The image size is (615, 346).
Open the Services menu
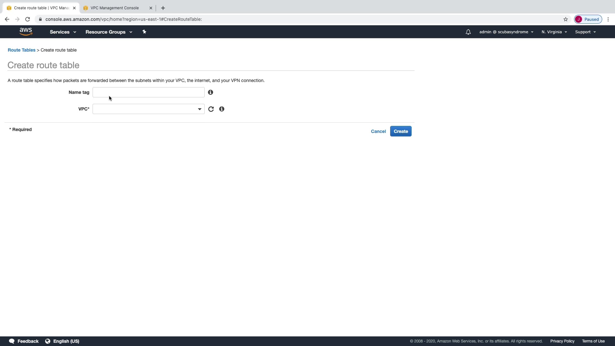[63, 32]
